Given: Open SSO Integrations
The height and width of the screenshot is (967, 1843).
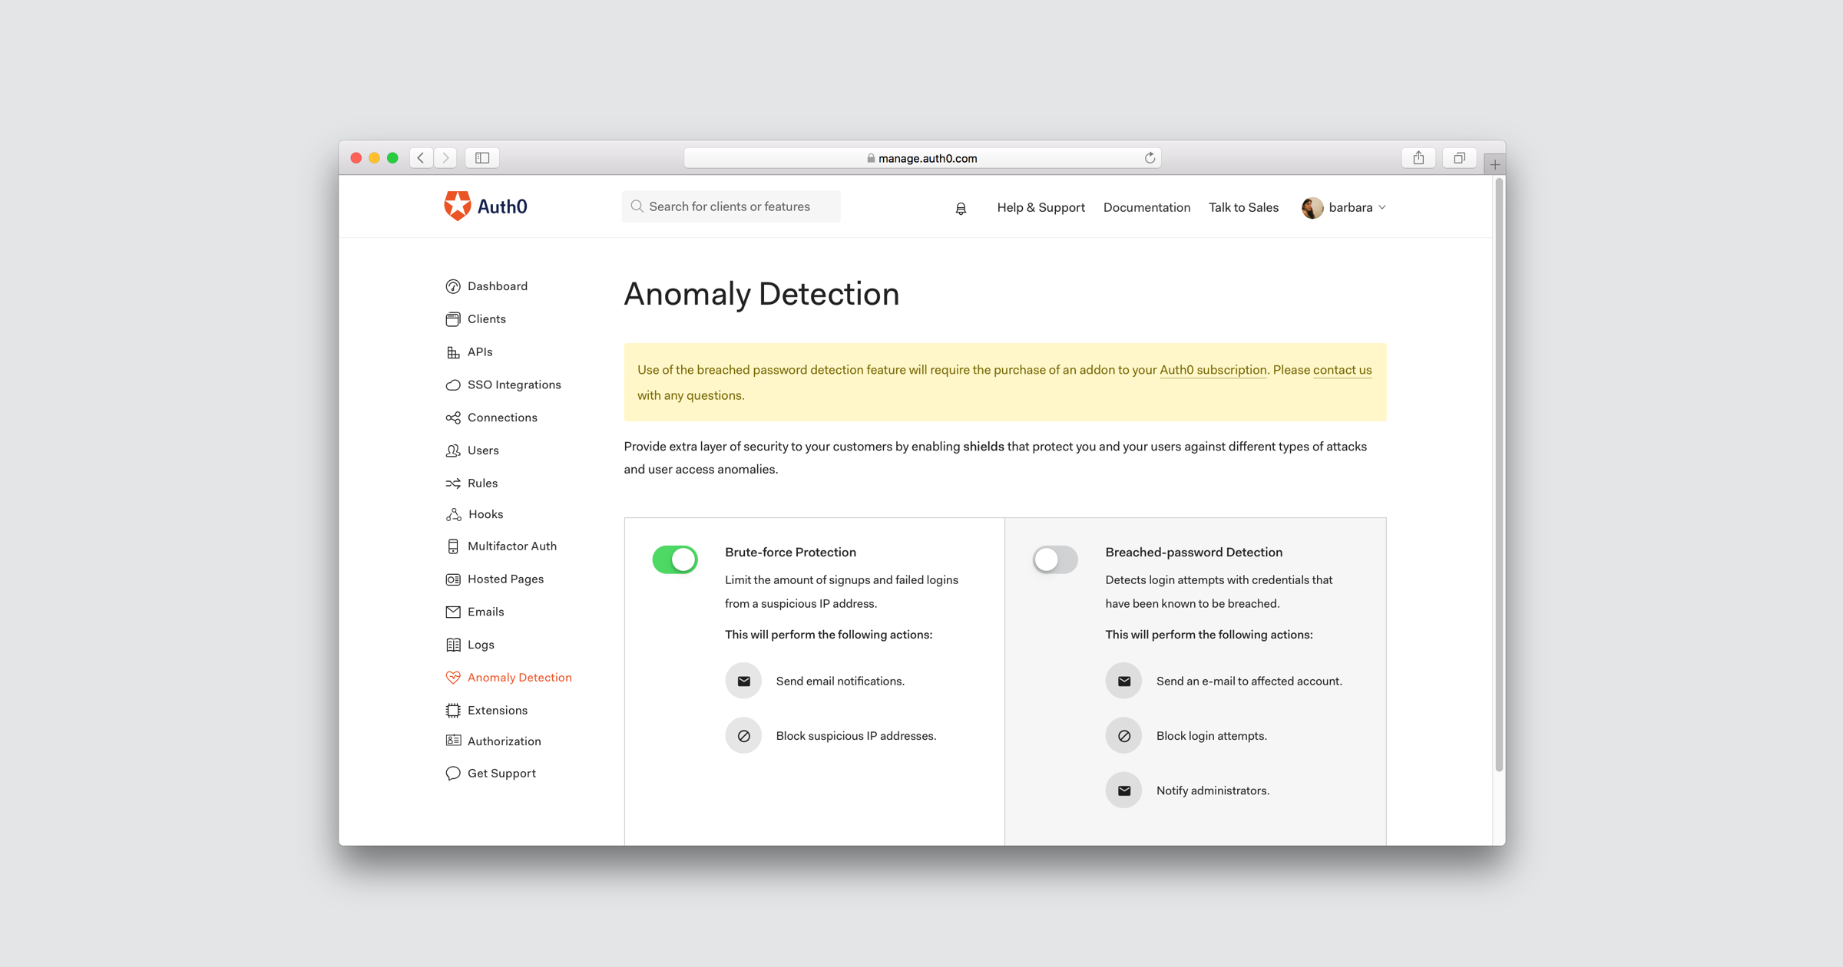Looking at the screenshot, I should [x=514, y=384].
